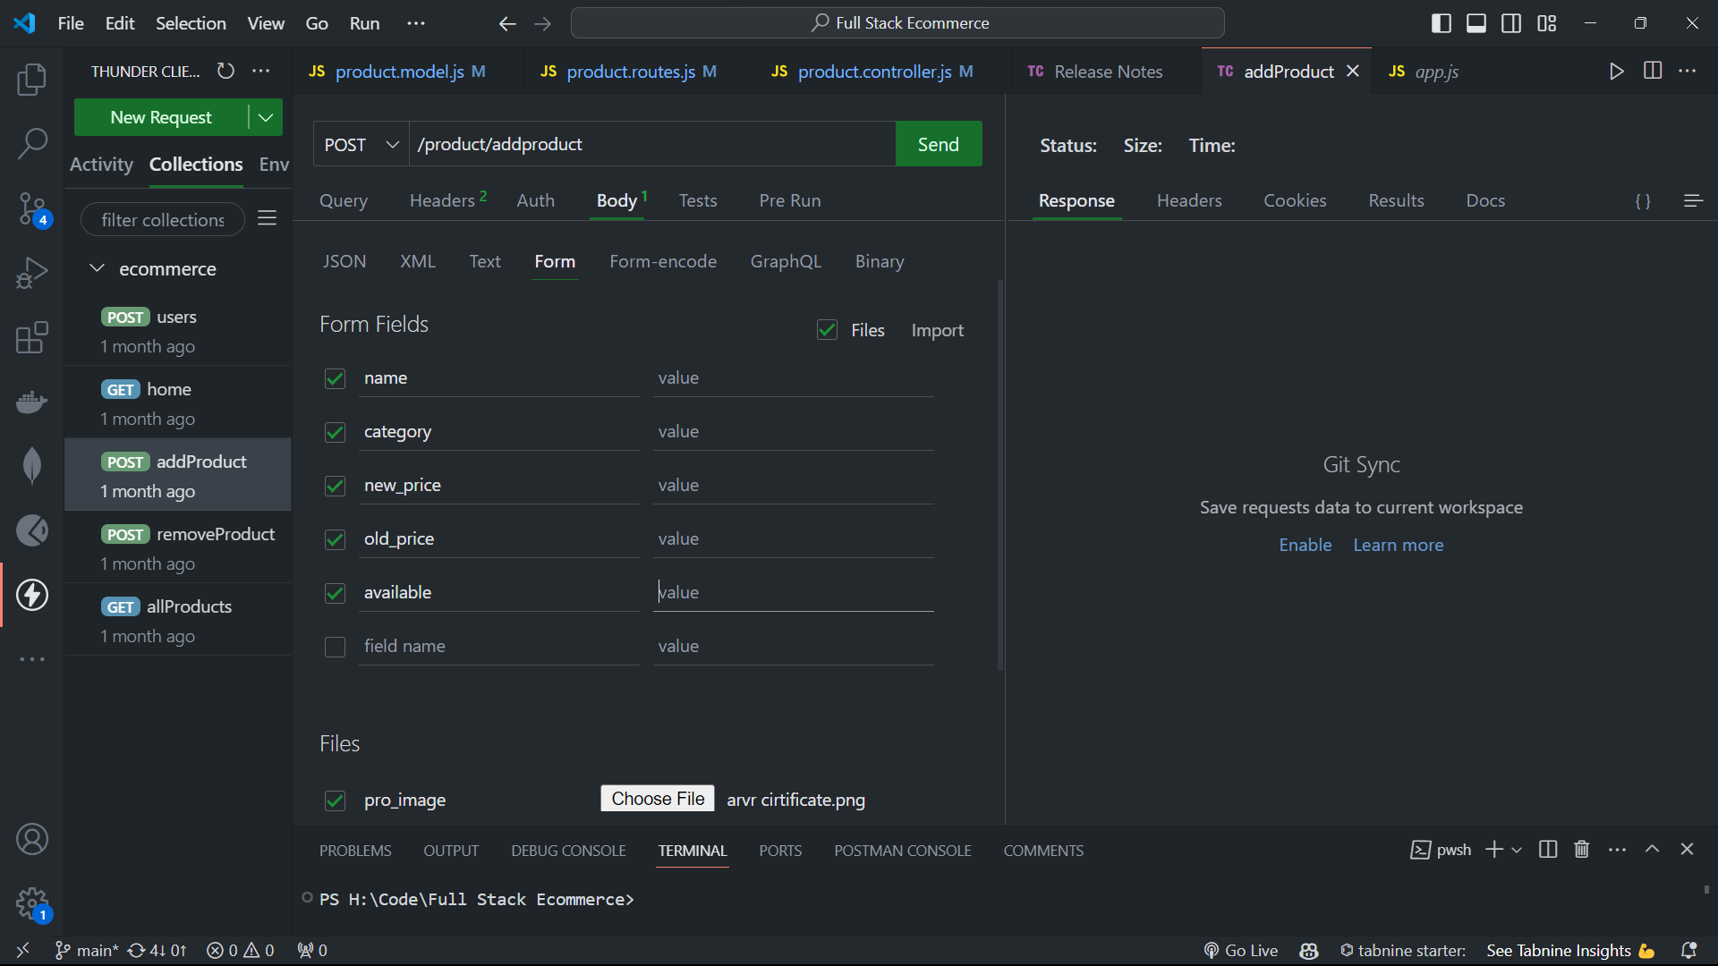Toggle primary side bar layout icon

click(1442, 23)
